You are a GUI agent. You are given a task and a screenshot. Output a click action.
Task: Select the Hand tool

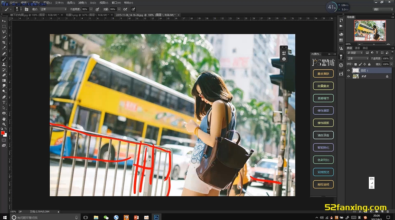(4, 119)
